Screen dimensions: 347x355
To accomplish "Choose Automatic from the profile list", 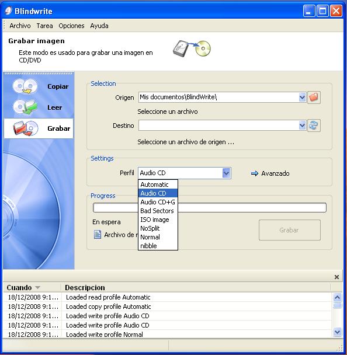I will pos(158,185).
